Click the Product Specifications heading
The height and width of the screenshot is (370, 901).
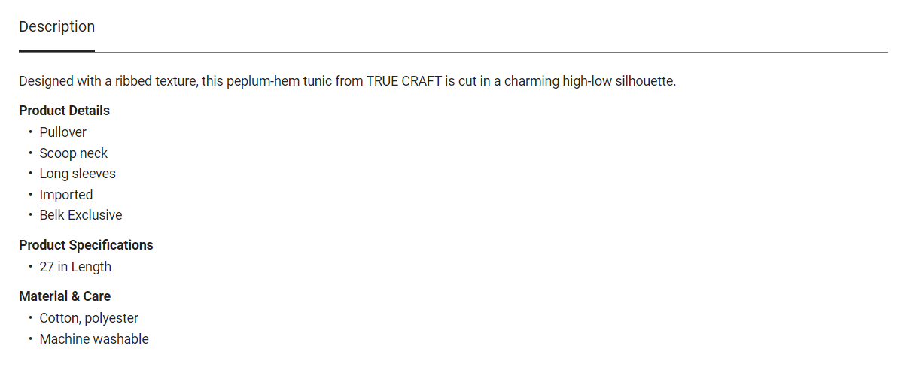86,245
